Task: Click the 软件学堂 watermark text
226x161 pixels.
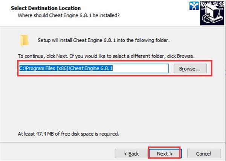Action: coord(212,4)
